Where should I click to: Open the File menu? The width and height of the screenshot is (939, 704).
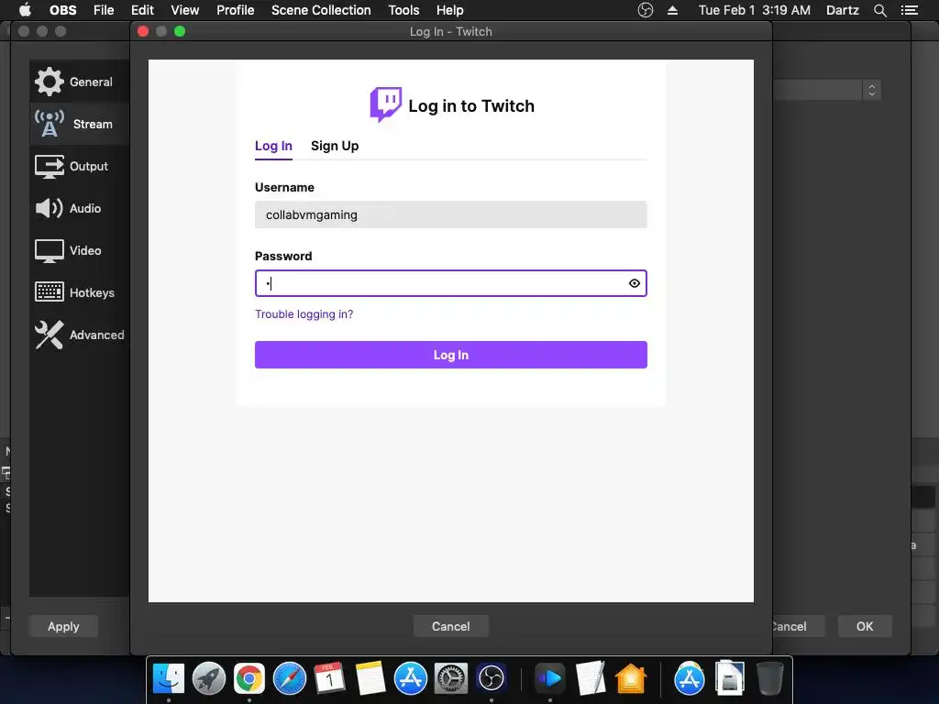(104, 10)
